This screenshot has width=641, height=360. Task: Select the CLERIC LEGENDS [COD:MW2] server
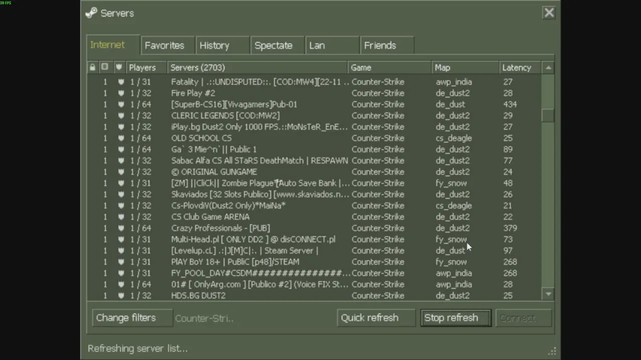[314, 115]
